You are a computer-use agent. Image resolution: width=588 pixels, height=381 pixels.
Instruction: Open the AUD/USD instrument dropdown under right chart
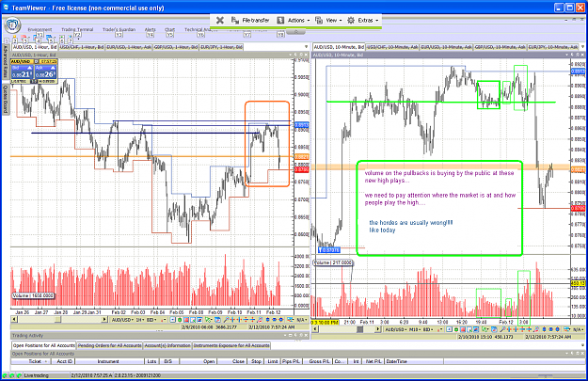coord(397,329)
